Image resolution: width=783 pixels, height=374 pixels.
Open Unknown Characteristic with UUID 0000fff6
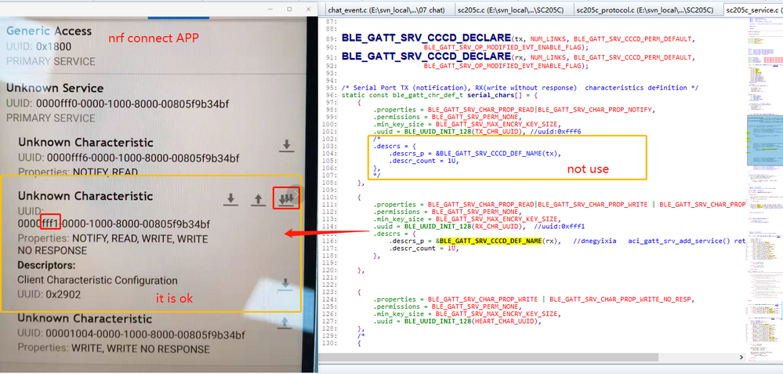(x=85, y=143)
